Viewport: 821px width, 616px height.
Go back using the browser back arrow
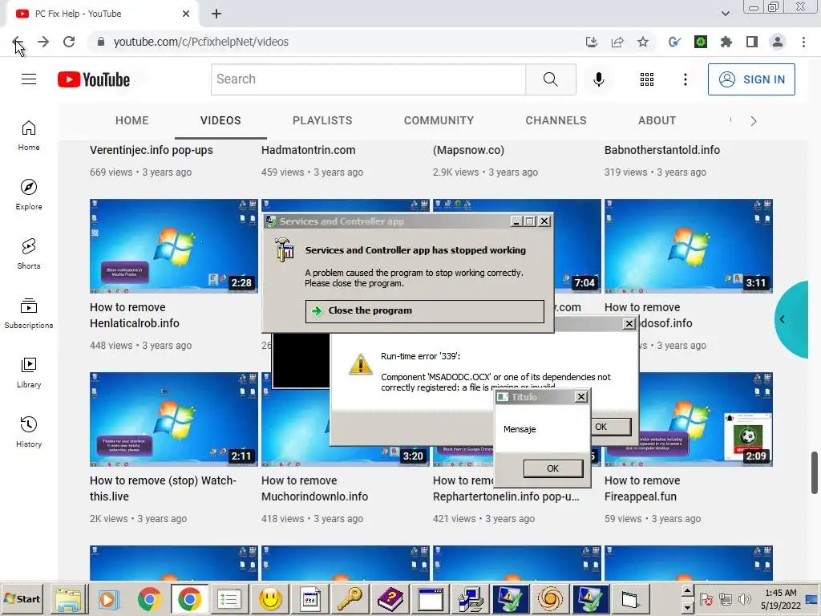coord(18,42)
